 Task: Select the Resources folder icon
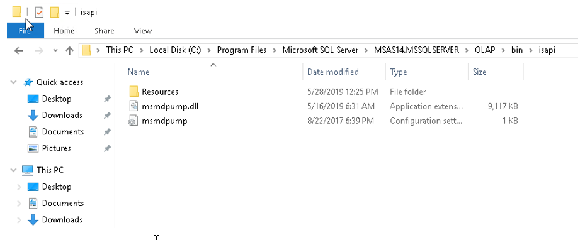point(133,92)
